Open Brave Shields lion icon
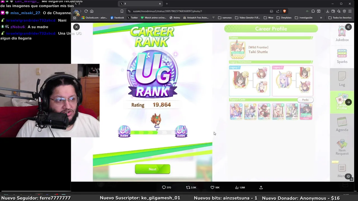Image resolution: width=358 pixels, height=201 pixels. pos(284,11)
